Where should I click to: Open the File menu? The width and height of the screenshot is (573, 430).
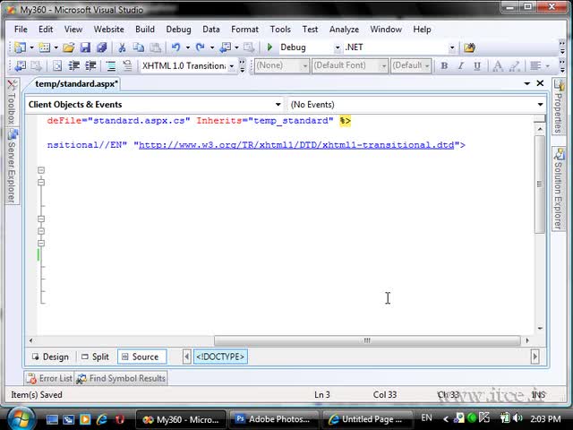click(21, 30)
